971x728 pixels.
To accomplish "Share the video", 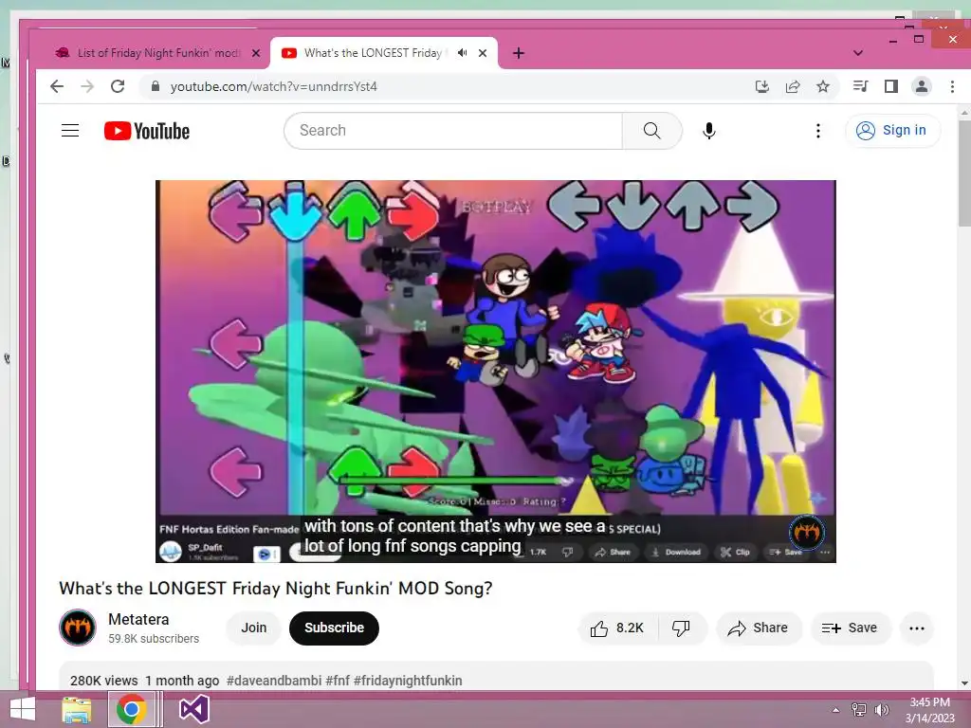I will tap(759, 628).
